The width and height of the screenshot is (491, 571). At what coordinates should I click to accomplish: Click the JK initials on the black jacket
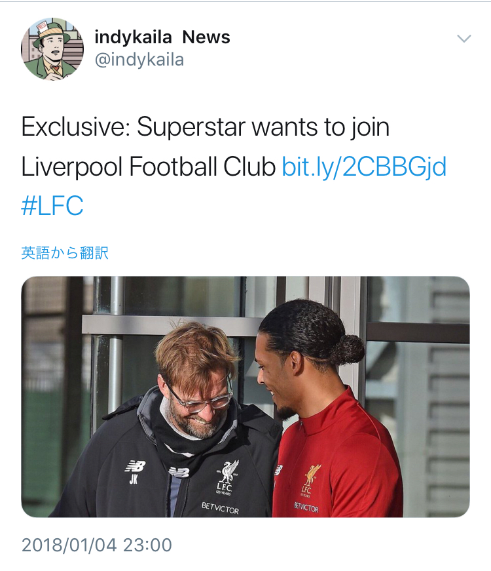133,479
